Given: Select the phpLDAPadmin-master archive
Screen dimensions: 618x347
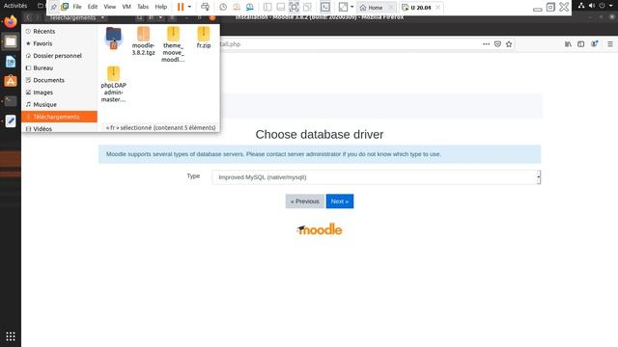Looking at the screenshot, I should click(114, 84).
